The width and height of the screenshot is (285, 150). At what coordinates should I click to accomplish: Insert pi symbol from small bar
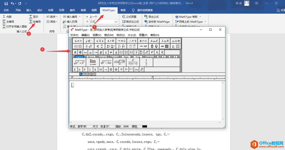(75, 53)
